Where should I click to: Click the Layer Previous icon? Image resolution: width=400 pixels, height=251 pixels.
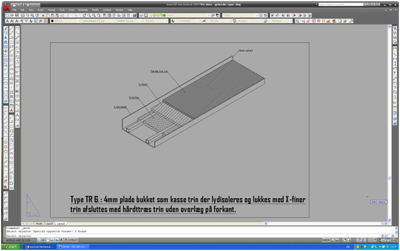click(x=218, y=15)
